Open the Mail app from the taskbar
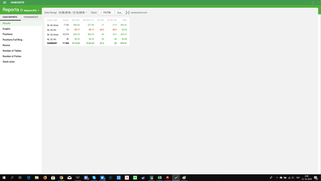The width and height of the screenshot is (321, 181). [x=69, y=177]
